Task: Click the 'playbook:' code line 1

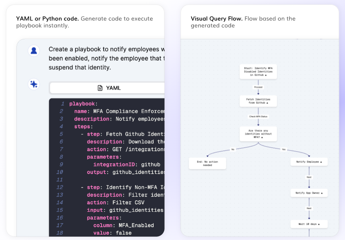Action: 83,104
